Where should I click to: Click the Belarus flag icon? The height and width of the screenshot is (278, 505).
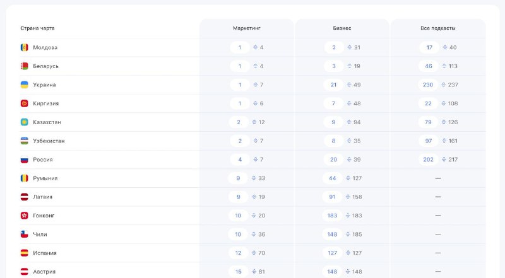tap(25, 66)
